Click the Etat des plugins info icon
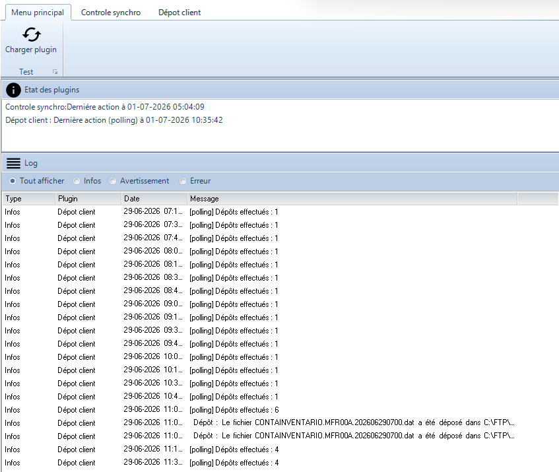This screenshot has width=559, height=472. 13,90
